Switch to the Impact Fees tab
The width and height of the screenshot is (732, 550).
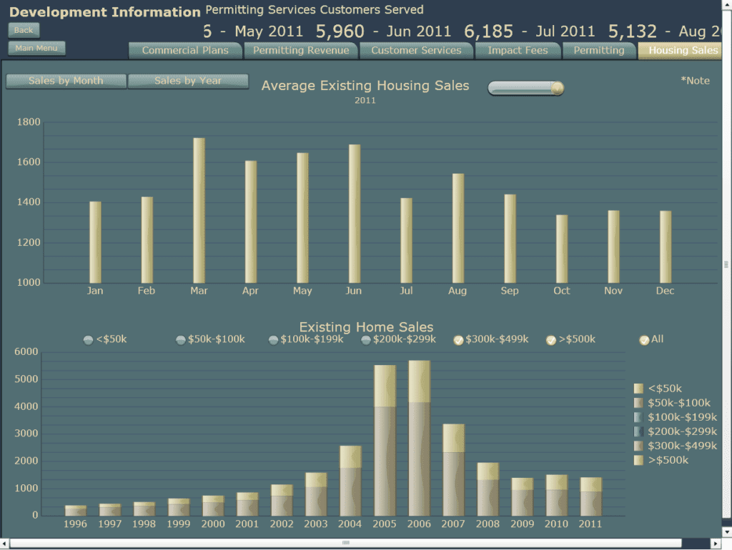pos(518,50)
